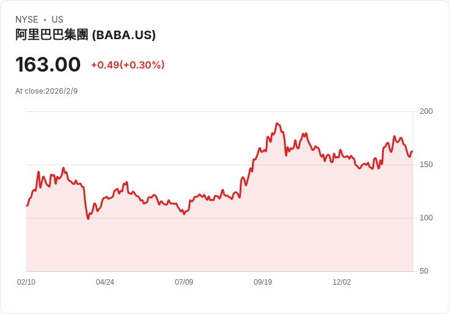The image size is (450, 314).
Task: Click the 02/10 x-axis date label
Action: point(26,282)
